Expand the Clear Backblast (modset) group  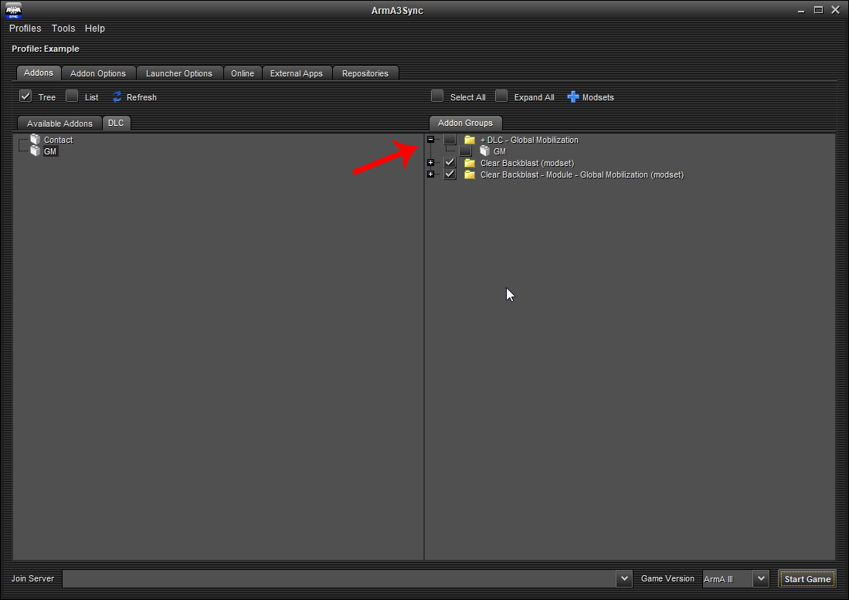(430, 163)
